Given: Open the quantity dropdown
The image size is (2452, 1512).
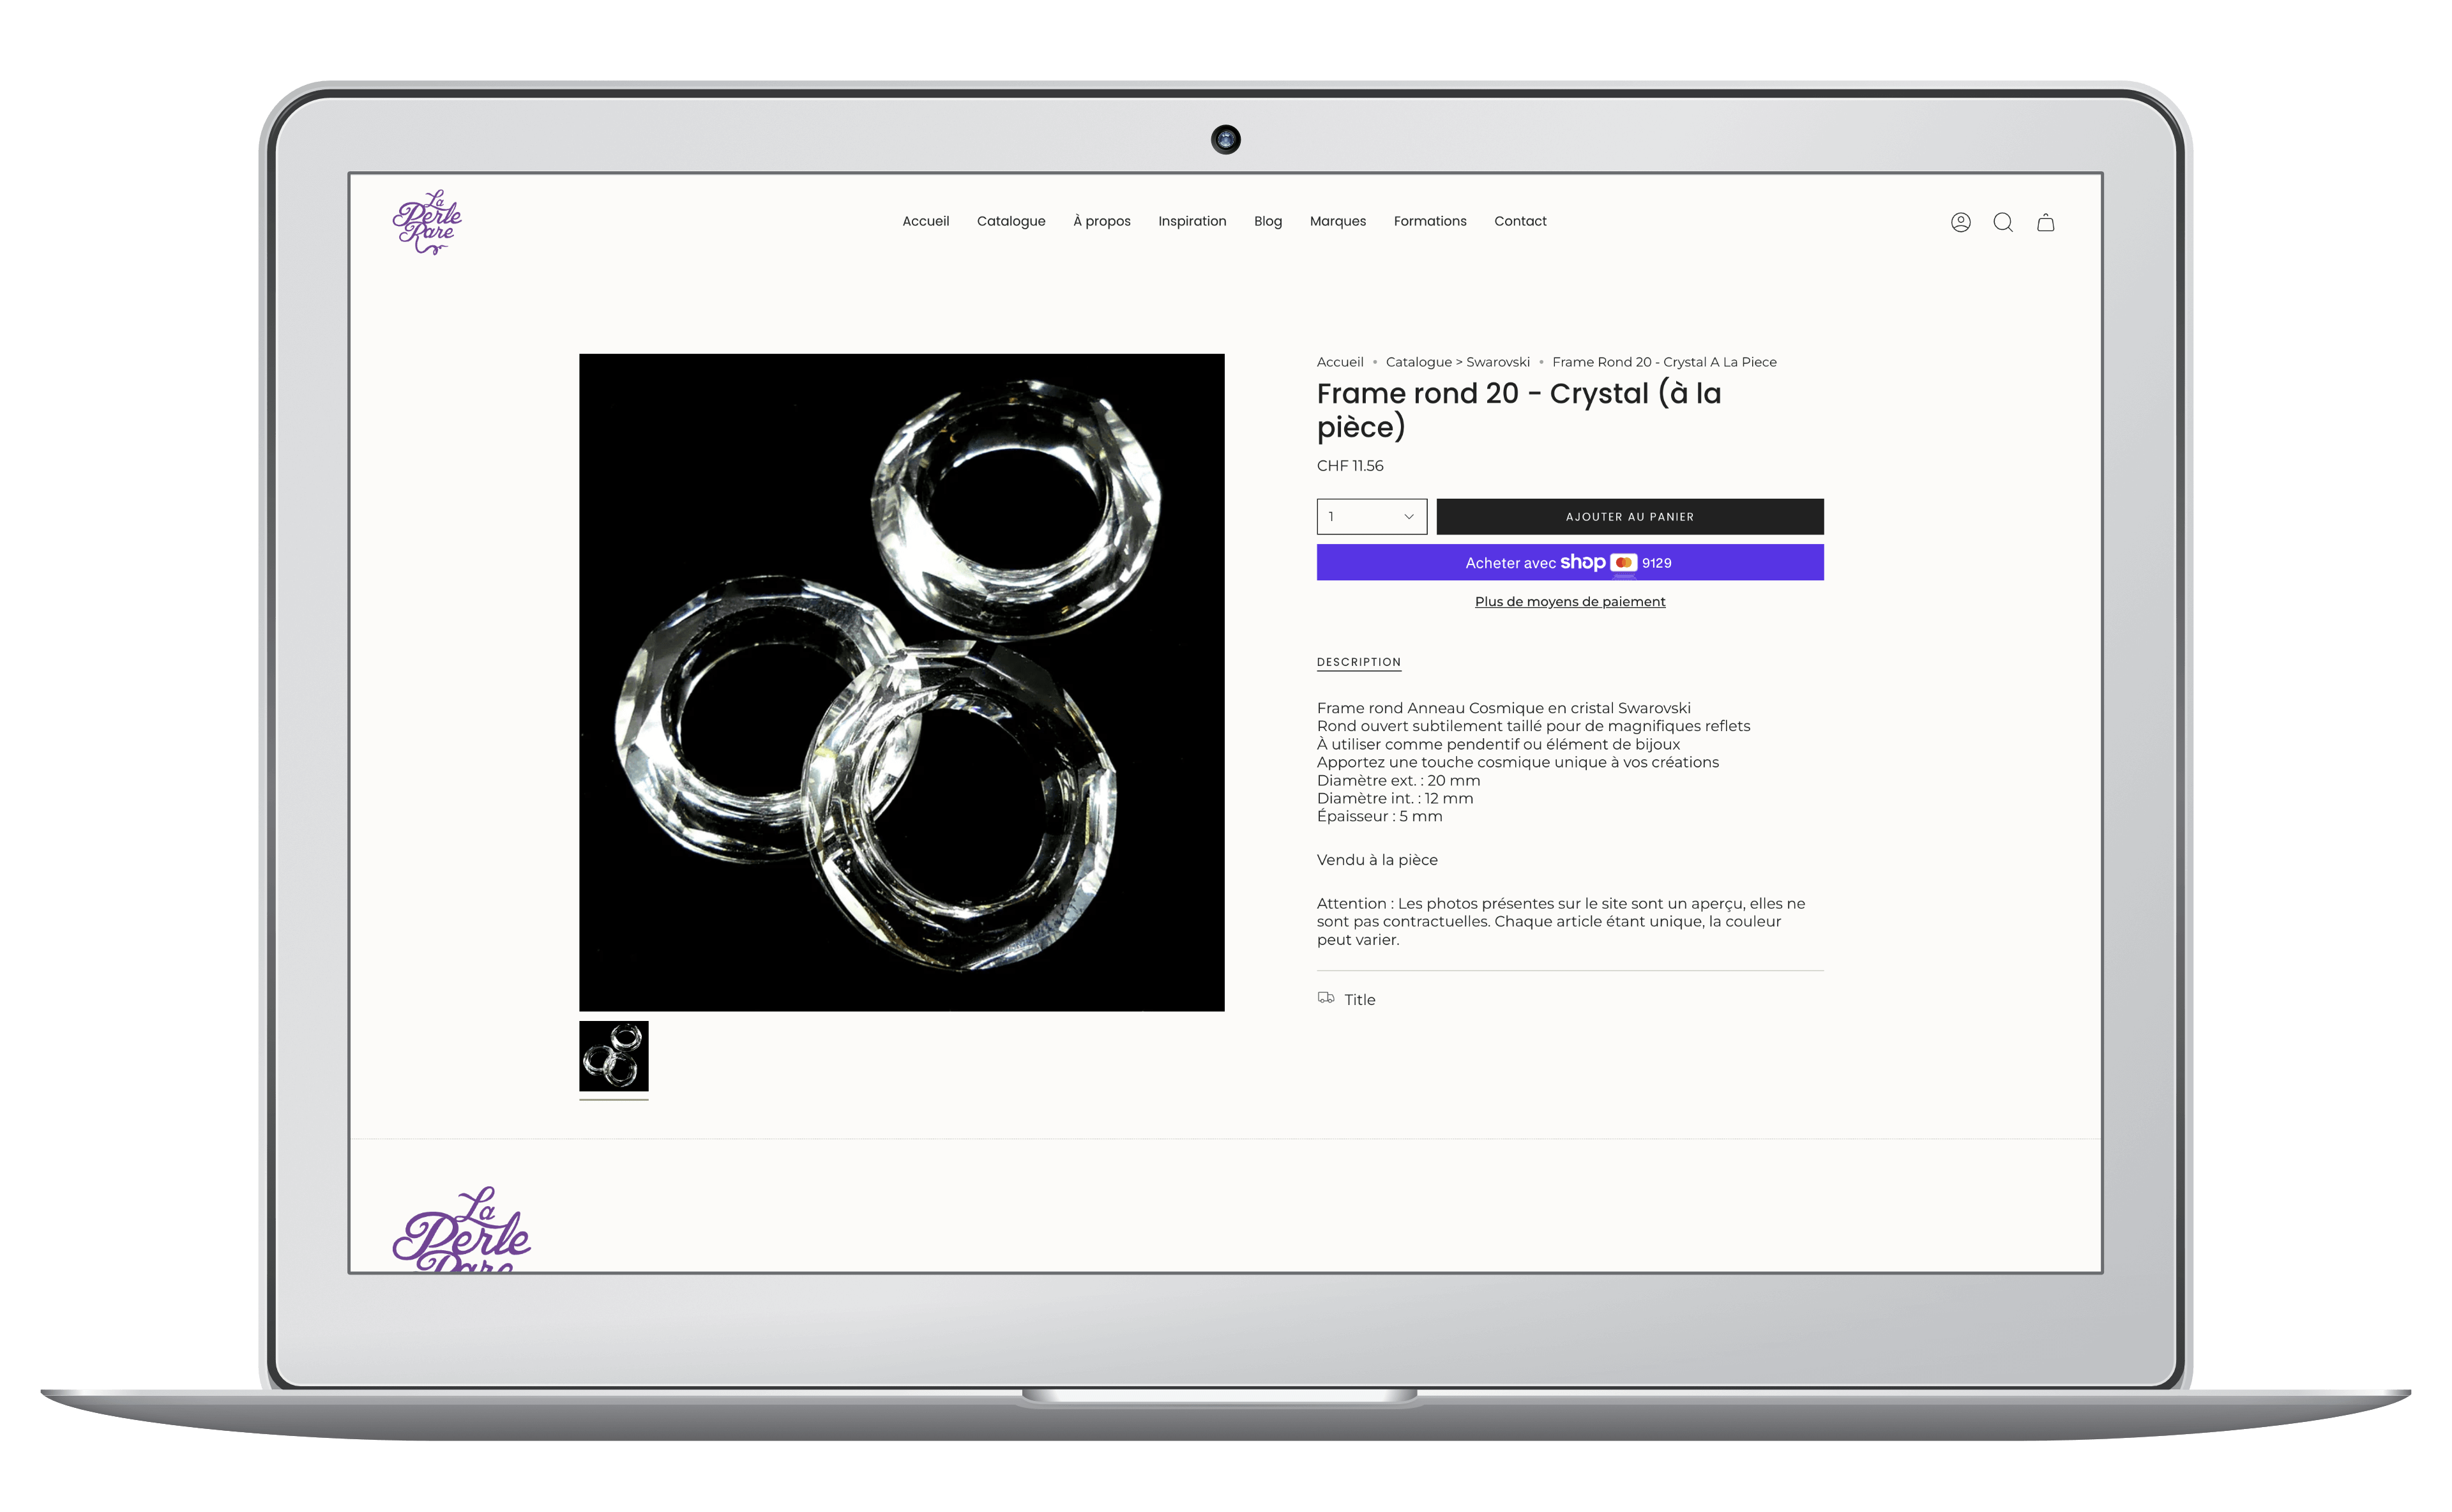Looking at the screenshot, I should pos(1371,516).
